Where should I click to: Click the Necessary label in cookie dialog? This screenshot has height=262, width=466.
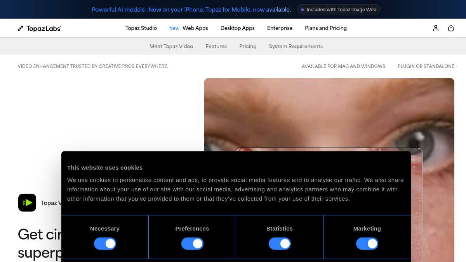coord(105,229)
